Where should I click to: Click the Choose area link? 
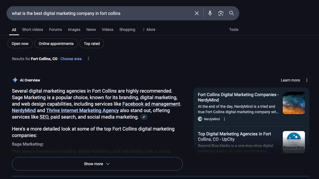[x=71, y=58]
